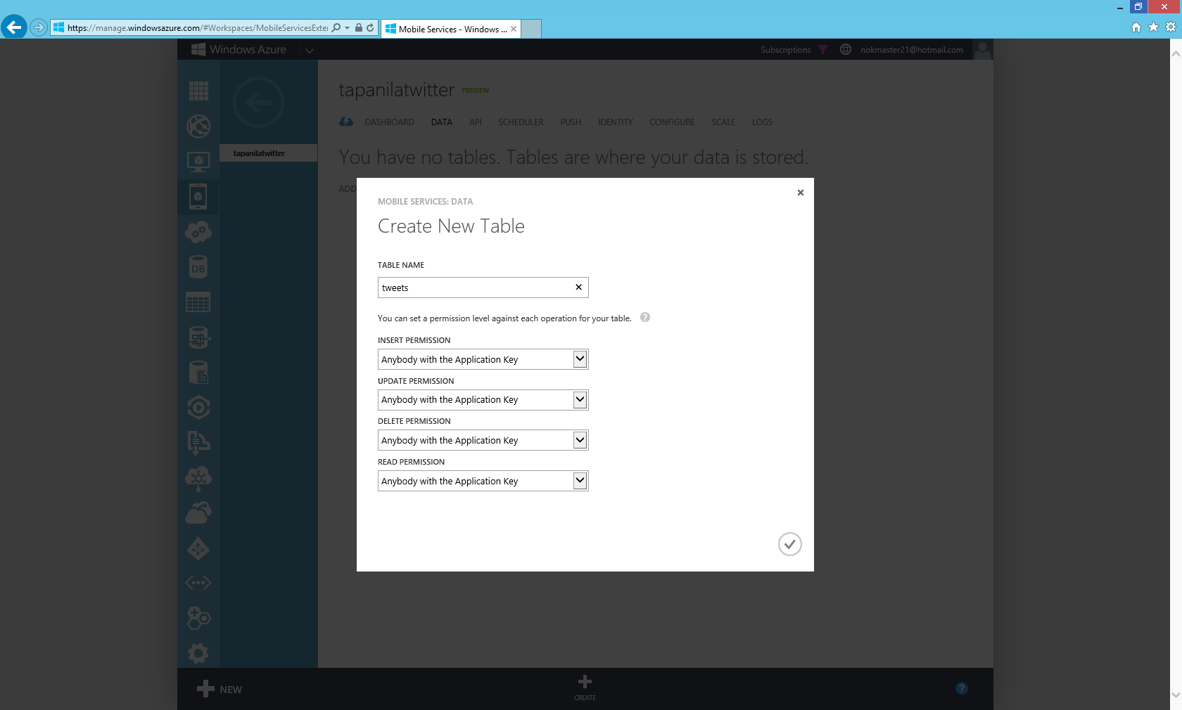Click the help question icon in bottom bar
Viewport: 1182px width, 710px height.
pos(962,688)
